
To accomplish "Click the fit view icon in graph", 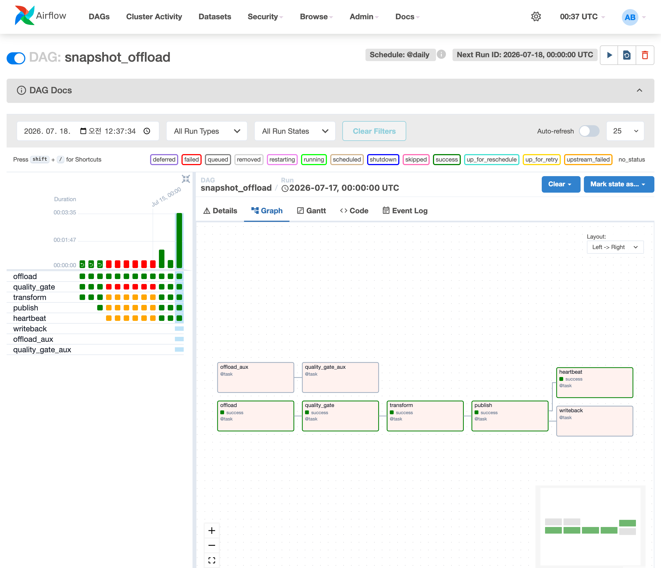I will [212, 560].
